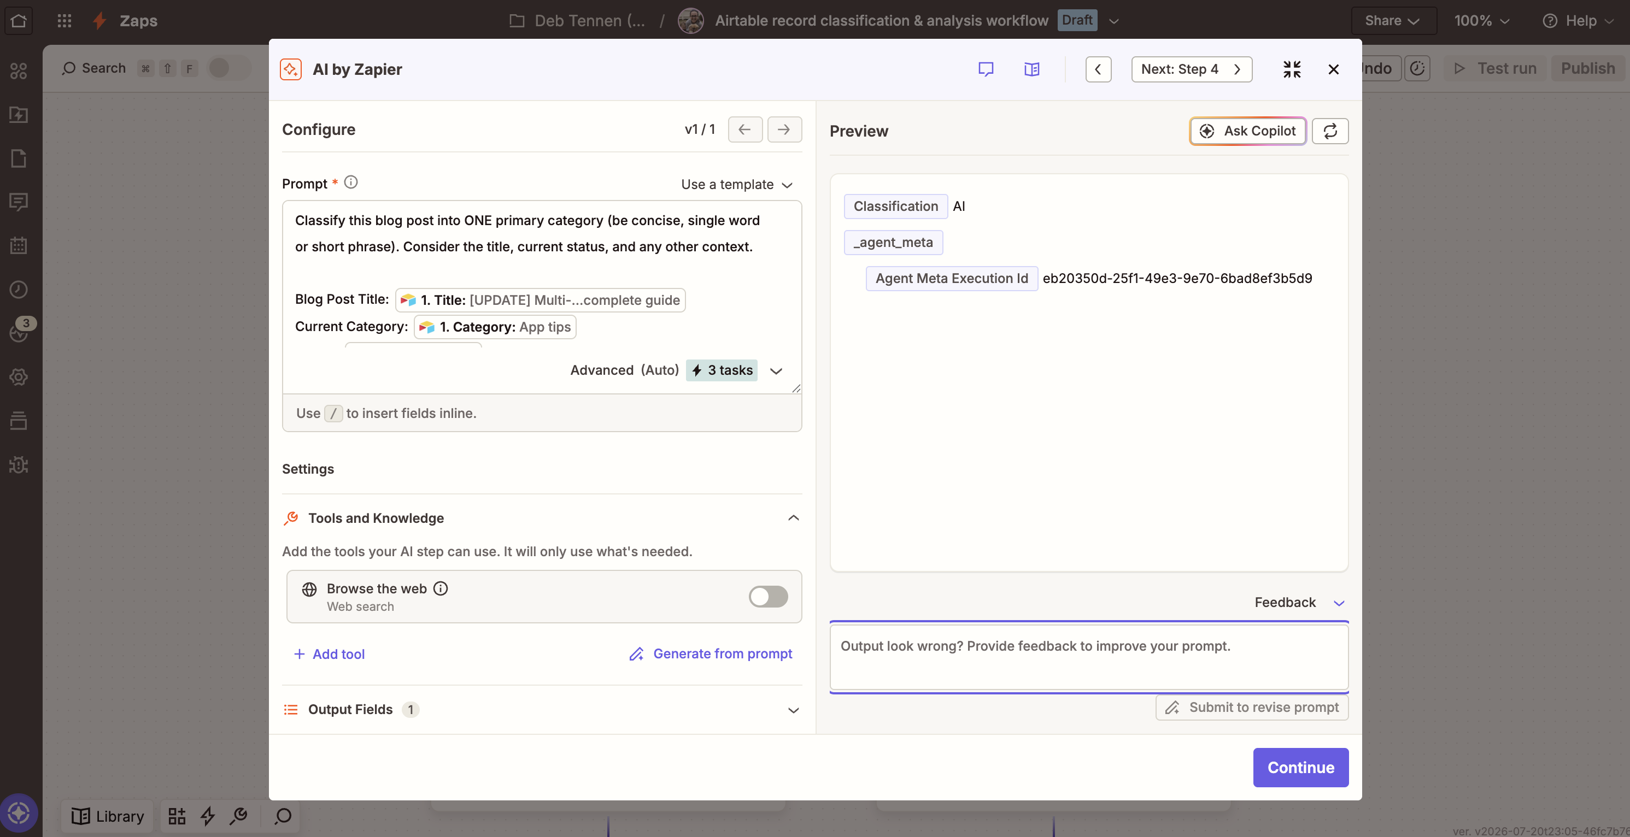
Task: Collapse the step editor panel
Action: click(1292, 69)
